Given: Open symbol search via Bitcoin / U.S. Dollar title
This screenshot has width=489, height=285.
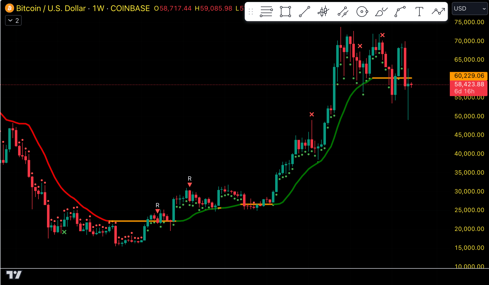Looking at the screenshot, I should (x=51, y=8).
